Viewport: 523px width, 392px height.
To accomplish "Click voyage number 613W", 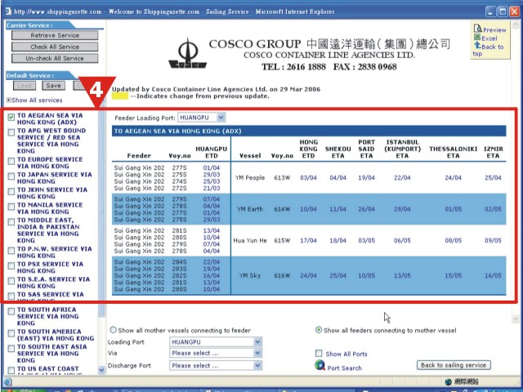I will point(282,178).
